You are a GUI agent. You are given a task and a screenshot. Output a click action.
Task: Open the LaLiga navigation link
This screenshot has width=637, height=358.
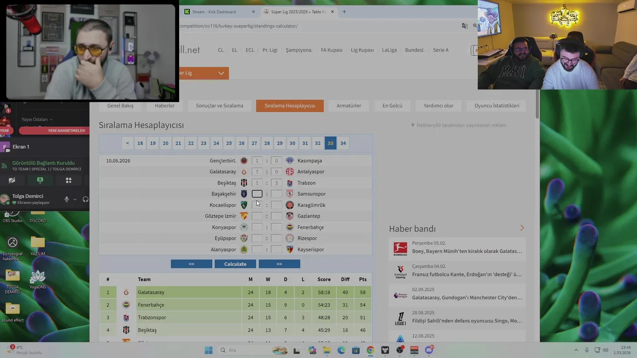[x=389, y=50]
